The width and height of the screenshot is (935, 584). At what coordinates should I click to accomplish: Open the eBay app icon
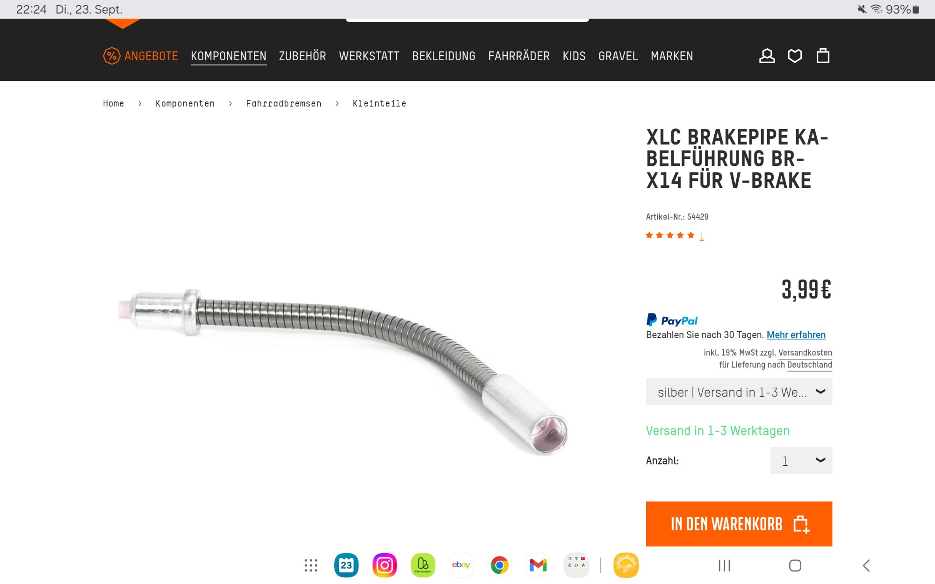461,565
